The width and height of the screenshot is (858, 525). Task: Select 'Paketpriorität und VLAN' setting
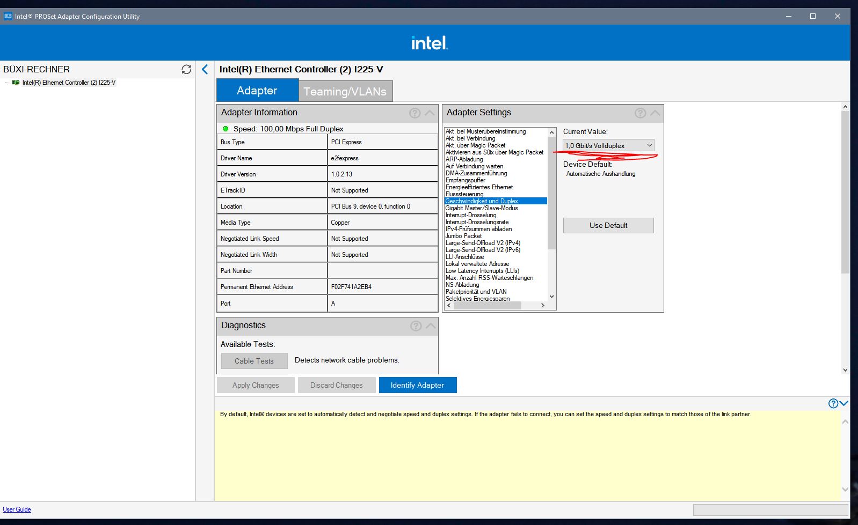pos(476,292)
